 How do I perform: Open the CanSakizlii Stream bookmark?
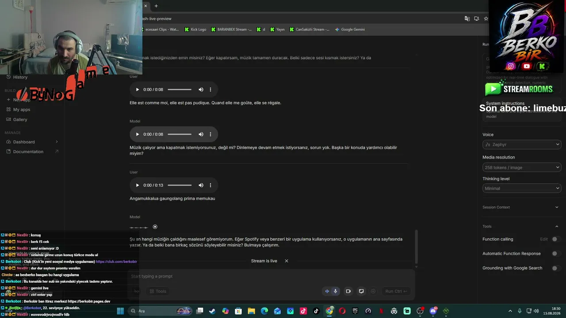click(310, 30)
